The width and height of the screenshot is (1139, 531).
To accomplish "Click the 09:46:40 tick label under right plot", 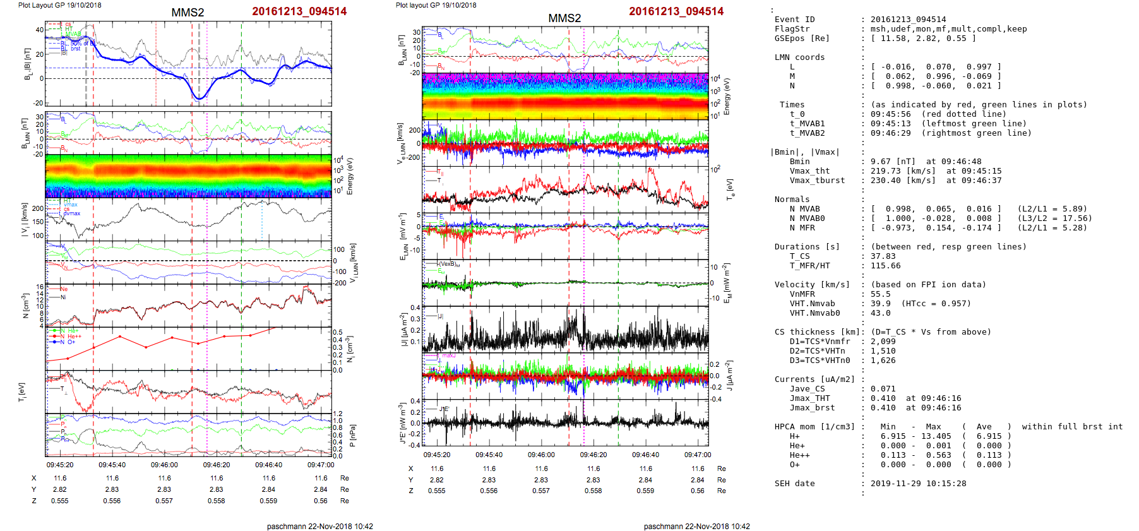I will (645, 455).
